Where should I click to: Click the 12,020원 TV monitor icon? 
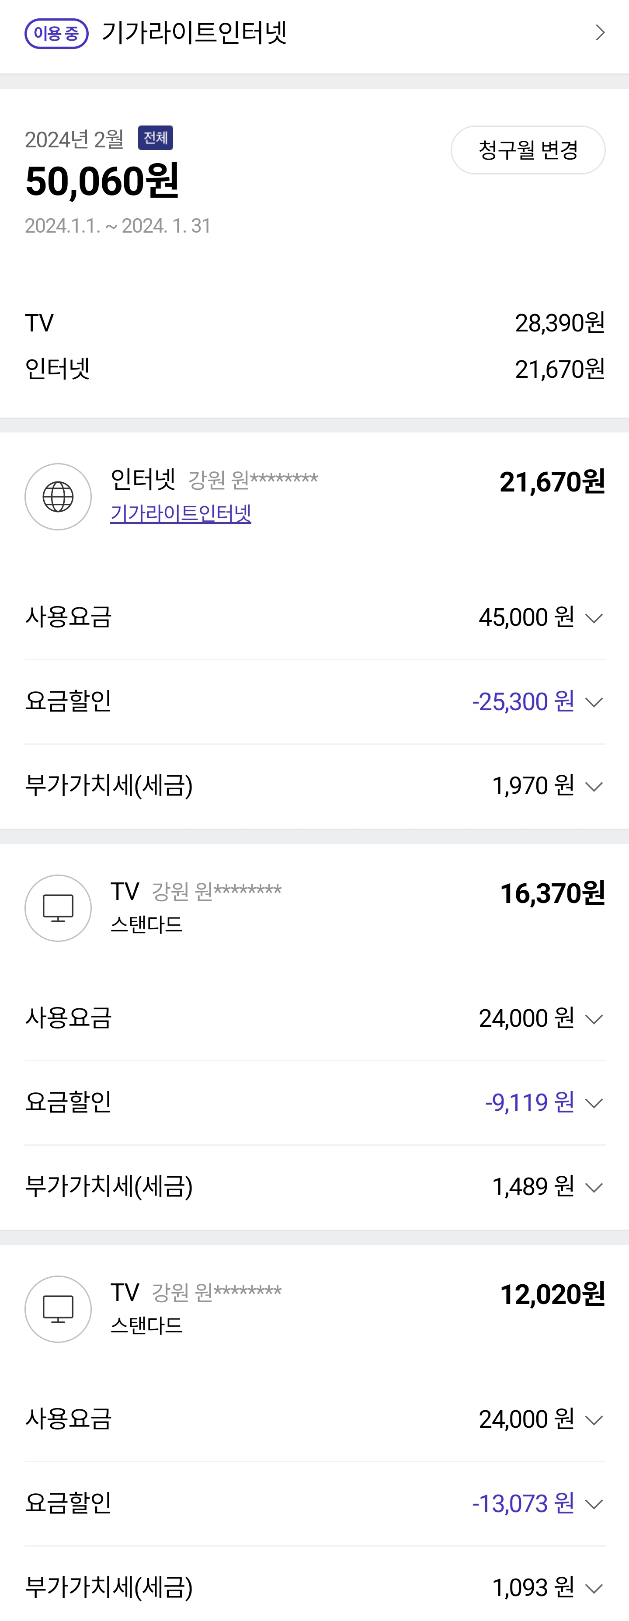point(58,1309)
